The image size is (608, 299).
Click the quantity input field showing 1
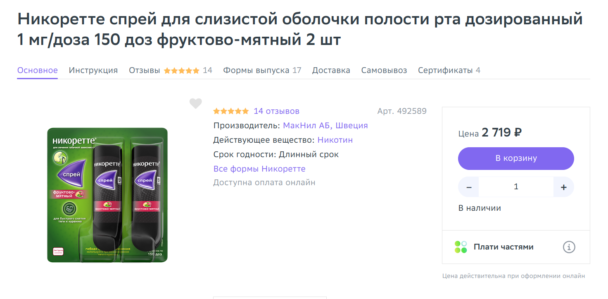click(516, 187)
